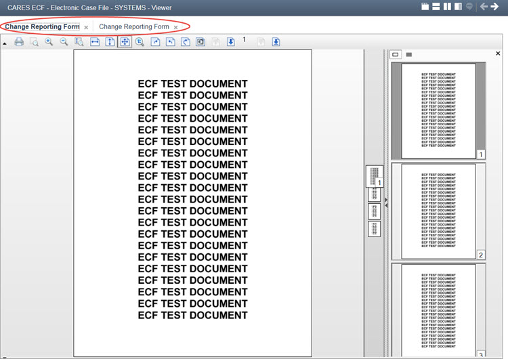This screenshot has height=359, width=508.
Task: Open the page 2 thumbnail
Action: 438,211
